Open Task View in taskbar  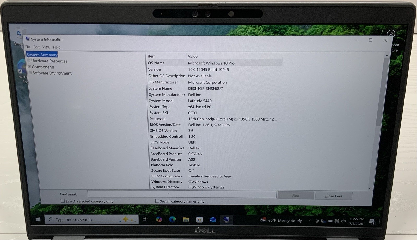pyautogui.click(x=145, y=219)
